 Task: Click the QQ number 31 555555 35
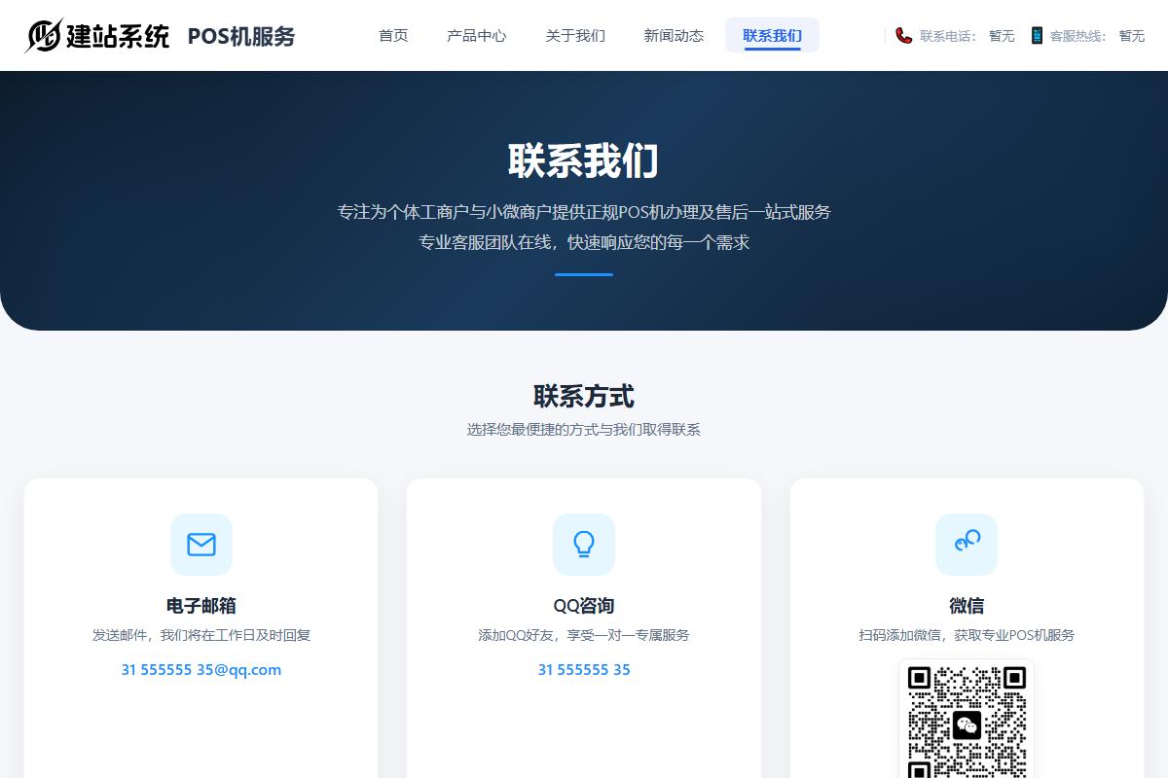[x=584, y=669]
